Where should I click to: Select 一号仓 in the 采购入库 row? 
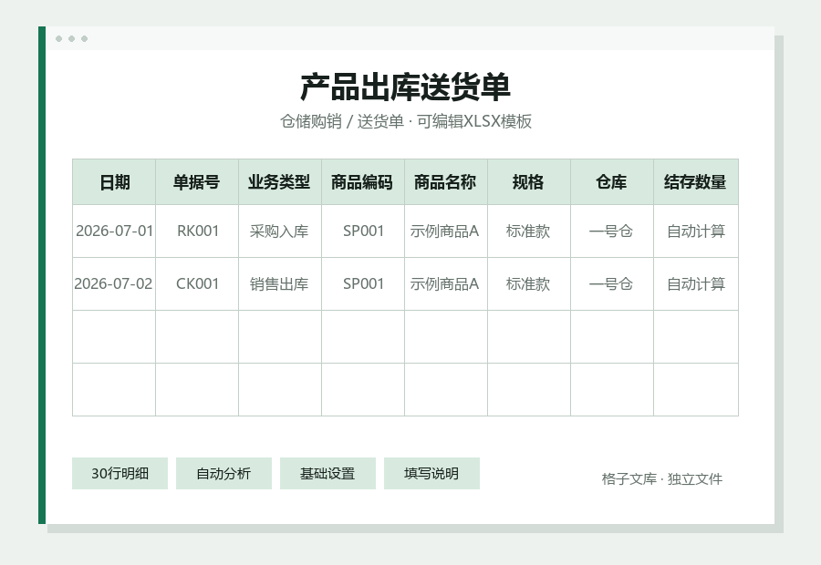[611, 231]
